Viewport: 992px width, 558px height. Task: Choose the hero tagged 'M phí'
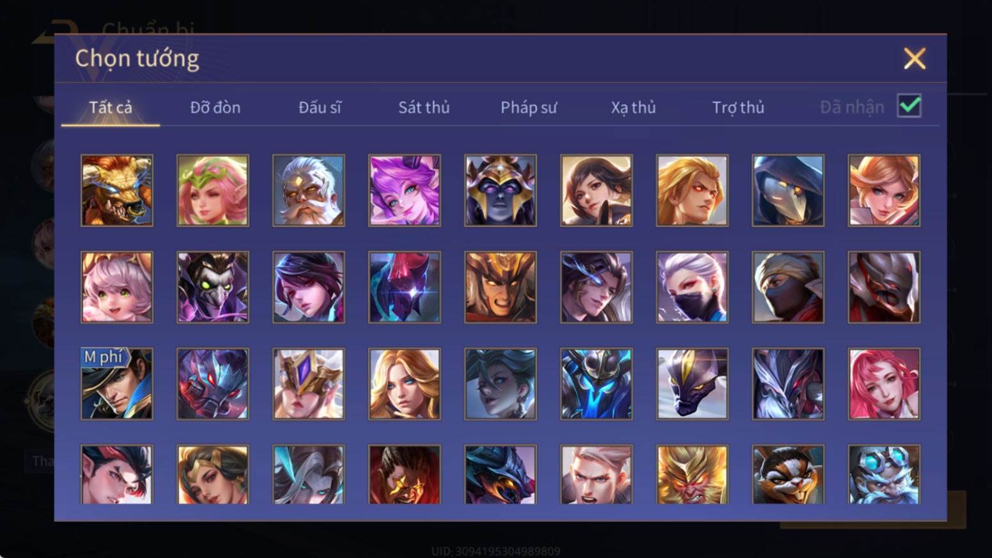(x=117, y=384)
